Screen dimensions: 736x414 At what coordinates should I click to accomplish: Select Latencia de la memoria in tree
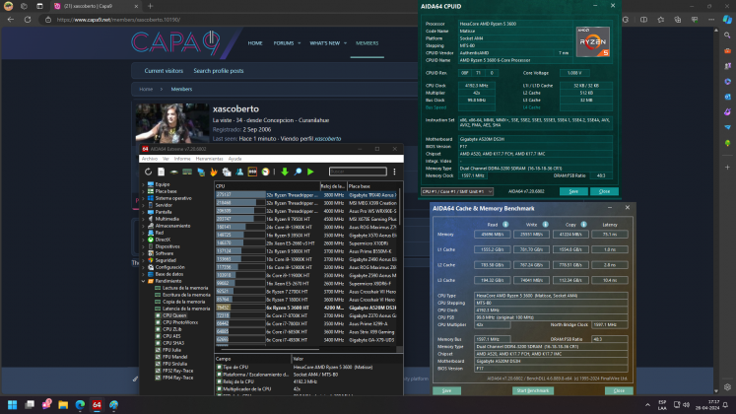point(186,309)
